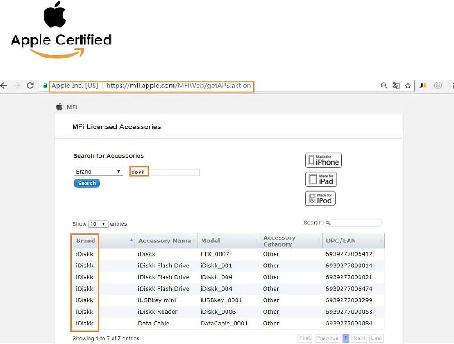454x344 pixels.
Task: Sort by Accessory Category column header
Action: 291,241
